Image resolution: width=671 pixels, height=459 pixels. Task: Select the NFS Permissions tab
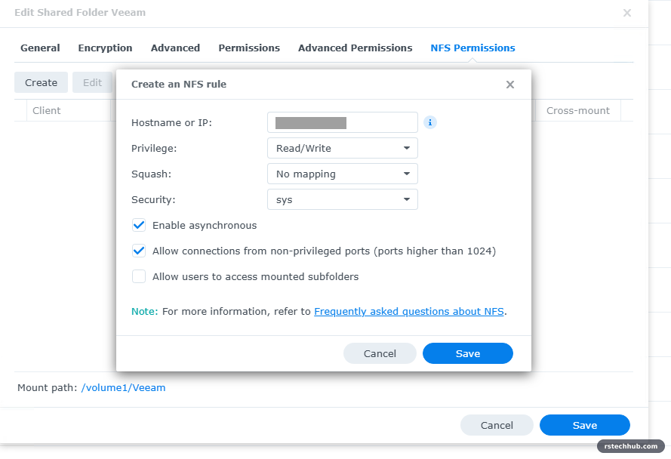point(472,48)
